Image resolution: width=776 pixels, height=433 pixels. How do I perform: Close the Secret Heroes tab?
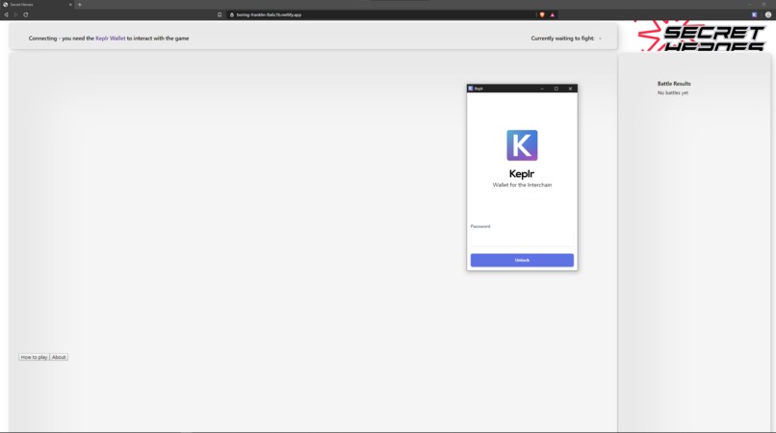click(x=70, y=5)
